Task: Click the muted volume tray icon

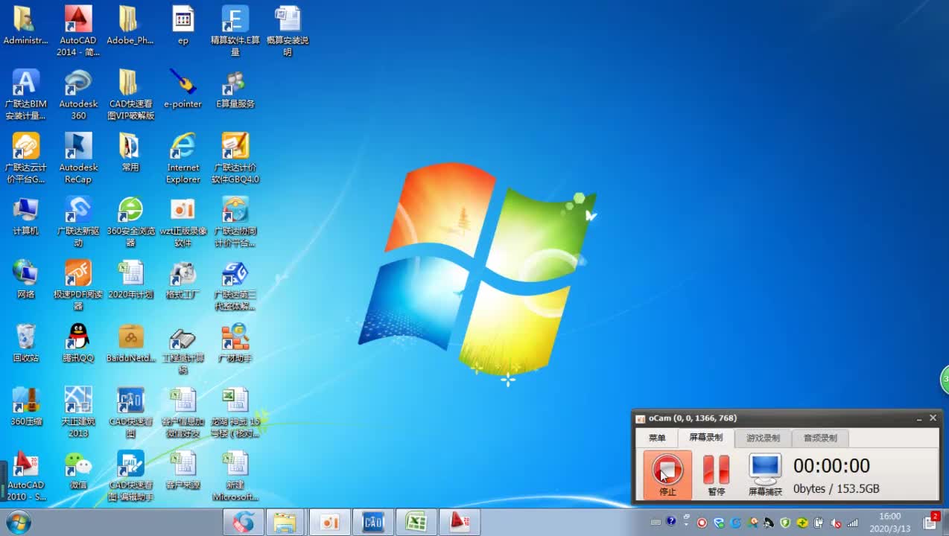Action: click(836, 523)
